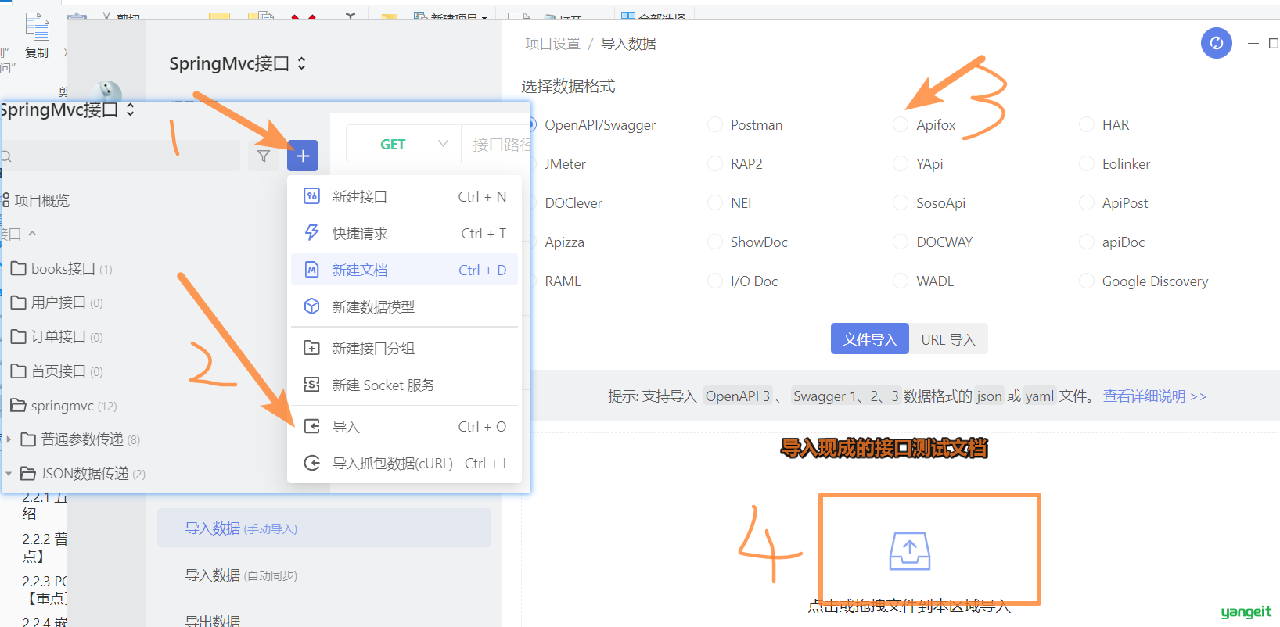Click the 导入抓包数据 cURL icon
This screenshot has width=1280, height=627.
click(x=311, y=463)
